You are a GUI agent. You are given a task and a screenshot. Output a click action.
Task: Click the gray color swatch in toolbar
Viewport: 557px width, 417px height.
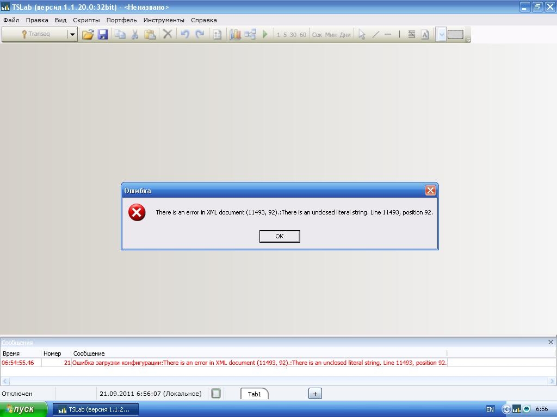pyautogui.click(x=455, y=34)
